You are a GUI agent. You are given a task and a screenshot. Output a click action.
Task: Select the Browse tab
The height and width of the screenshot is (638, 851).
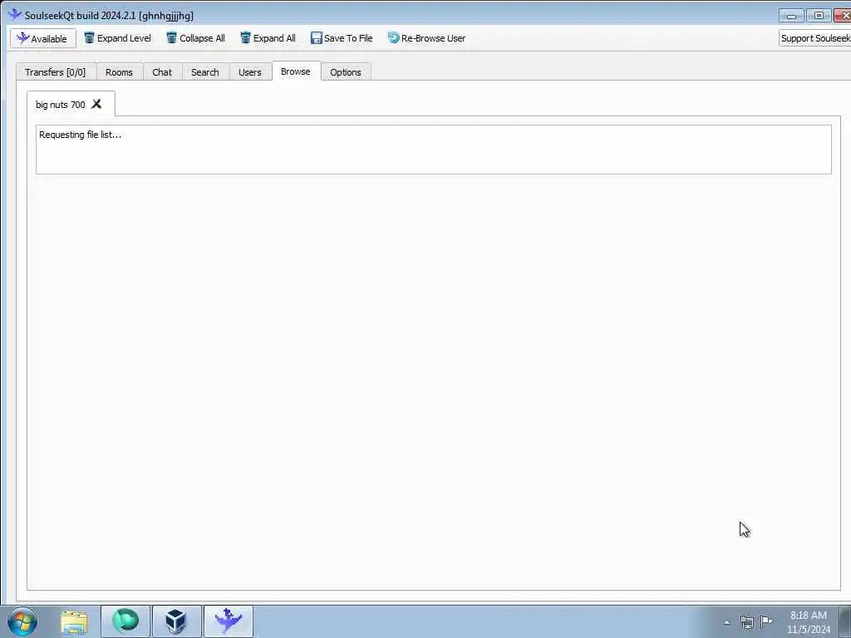[x=296, y=71]
